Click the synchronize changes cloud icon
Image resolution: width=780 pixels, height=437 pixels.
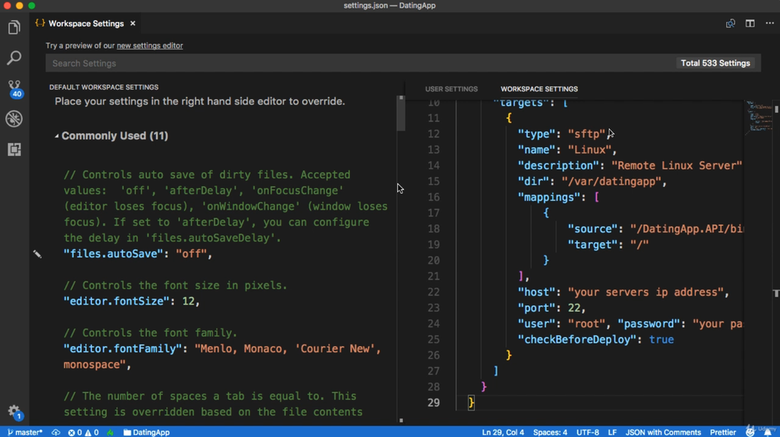pyautogui.click(x=56, y=432)
